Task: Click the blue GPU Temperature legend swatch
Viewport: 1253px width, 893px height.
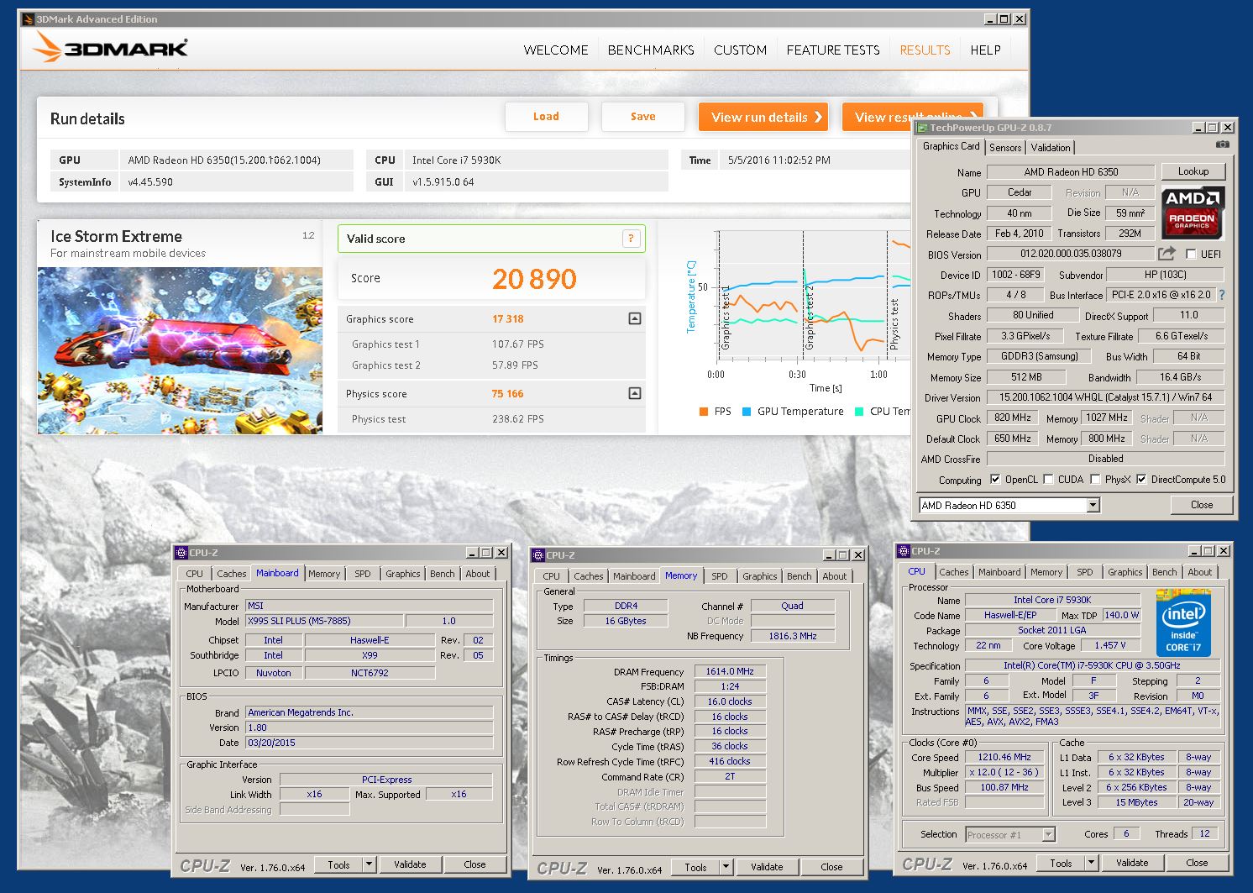Action: click(x=747, y=412)
